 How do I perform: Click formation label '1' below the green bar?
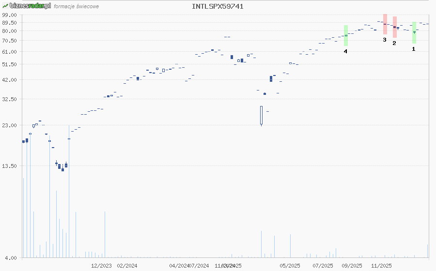click(x=413, y=49)
